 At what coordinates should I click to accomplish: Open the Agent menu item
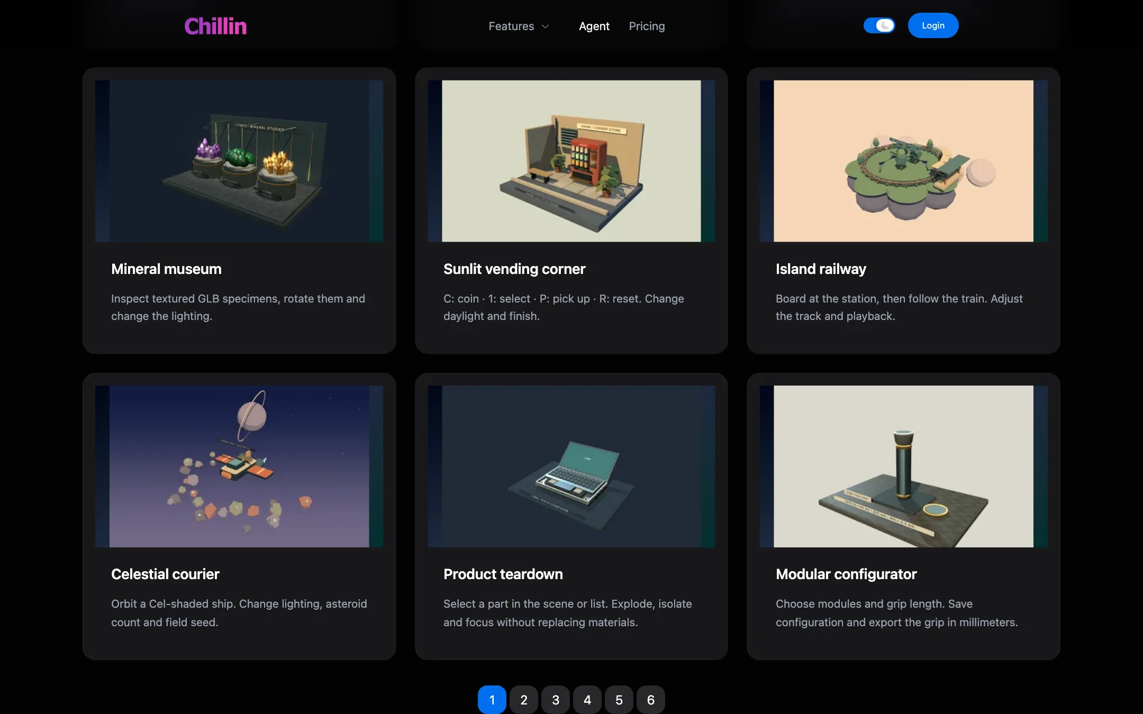594,26
